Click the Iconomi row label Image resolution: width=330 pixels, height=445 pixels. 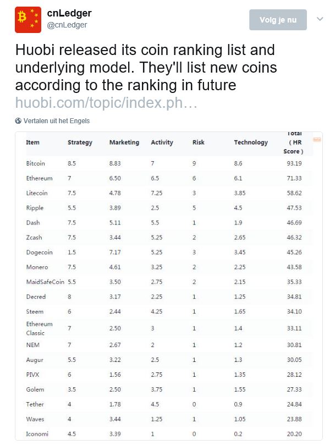(37, 434)
